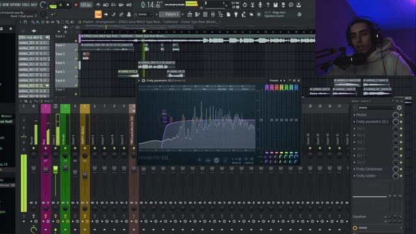Screen dimensions: 416x234
Task: Click the round power icon beside mixer input selector
Action: coord(399,108)
